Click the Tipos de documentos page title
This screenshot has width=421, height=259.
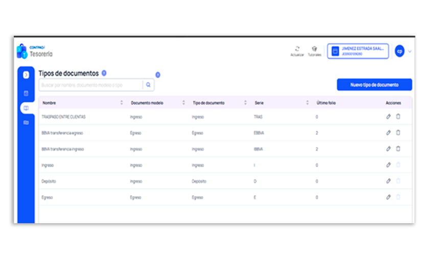(x=69, y=73)
